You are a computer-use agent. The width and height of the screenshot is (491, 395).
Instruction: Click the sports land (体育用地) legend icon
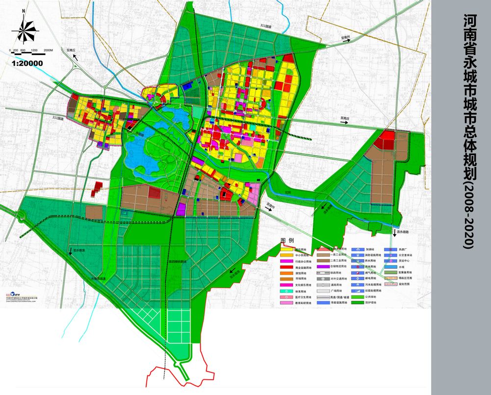pos(287,291)
